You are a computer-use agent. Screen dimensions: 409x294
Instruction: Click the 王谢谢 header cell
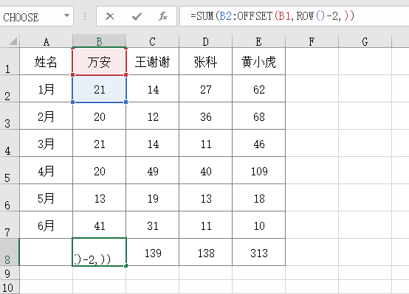point(153,62)
